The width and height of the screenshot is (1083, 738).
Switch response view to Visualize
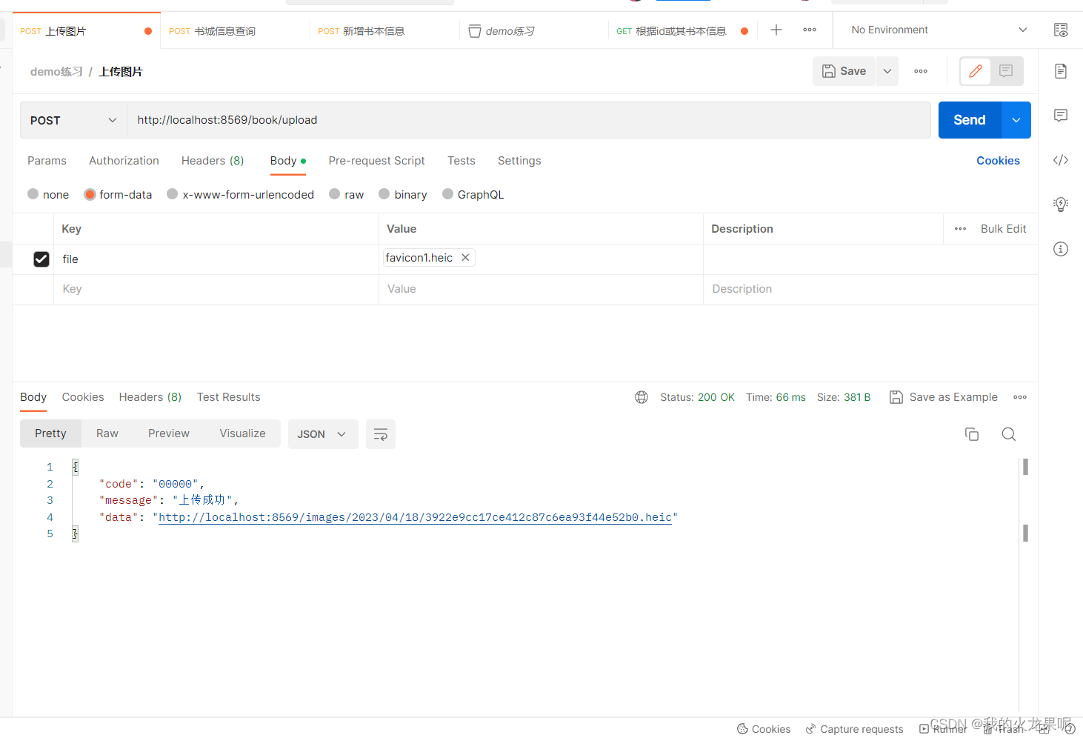[x=242, y=433]
